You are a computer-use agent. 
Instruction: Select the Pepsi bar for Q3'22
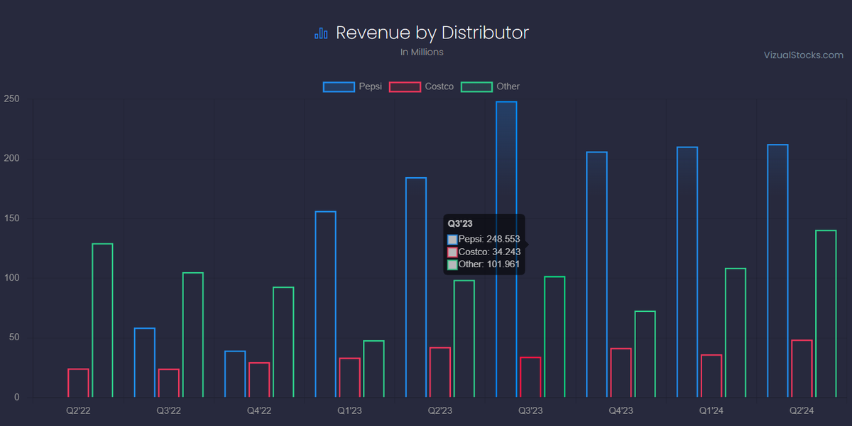[x=145, y=362]
